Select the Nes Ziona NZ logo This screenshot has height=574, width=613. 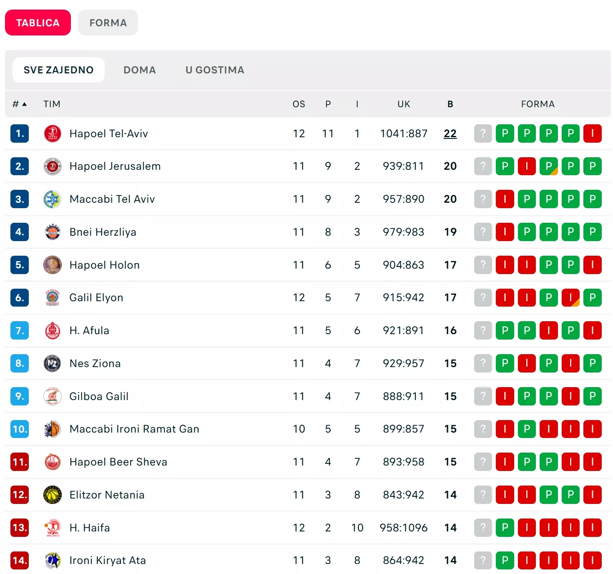[53, 363]
